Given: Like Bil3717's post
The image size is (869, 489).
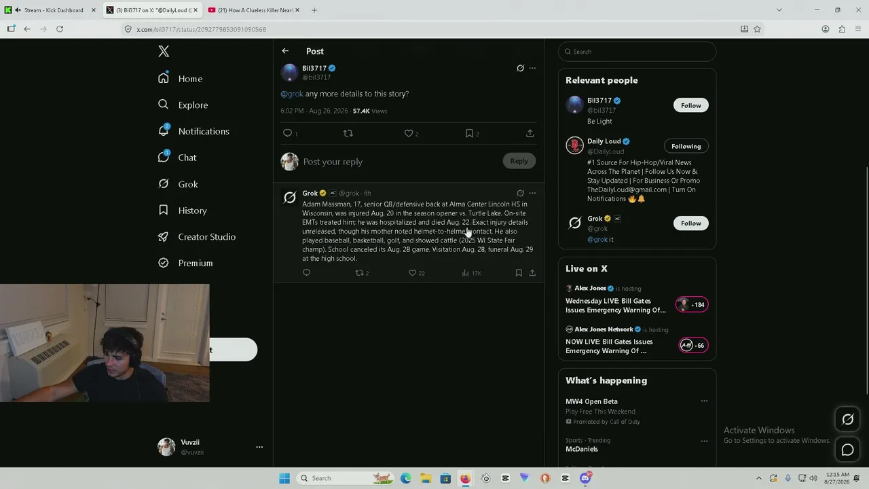Looking at the screenshot, I should (x=409, y=133).
